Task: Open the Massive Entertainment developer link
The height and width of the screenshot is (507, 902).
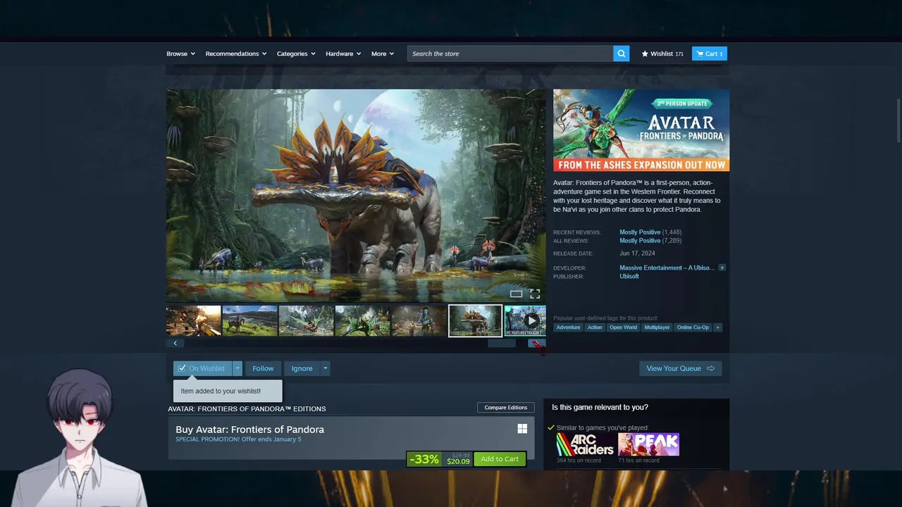Action: pyautogui.click(x=667, y=268)
